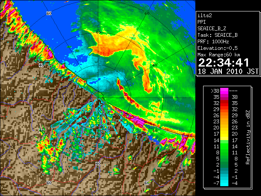Screen dimensions: 261x196
Task: Click the 'Reflectivity in dBZ' legend title
Action: (248, 137)
